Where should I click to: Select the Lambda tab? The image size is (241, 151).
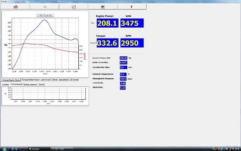6,85
